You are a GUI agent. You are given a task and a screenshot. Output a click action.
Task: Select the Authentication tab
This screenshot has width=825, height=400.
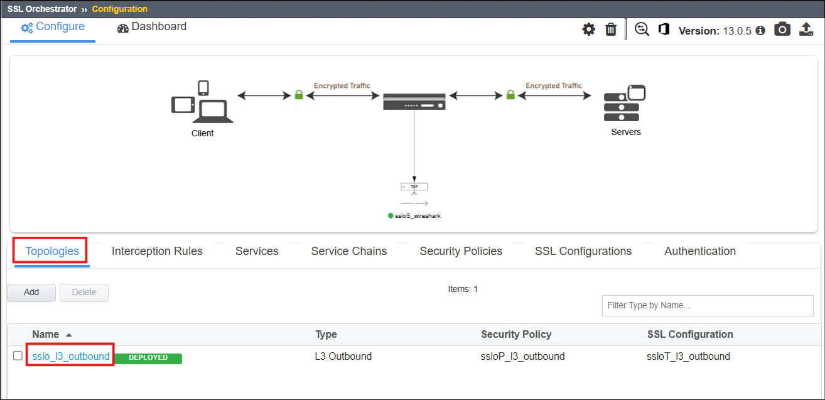pyautogui.click(x=700, y=251)
